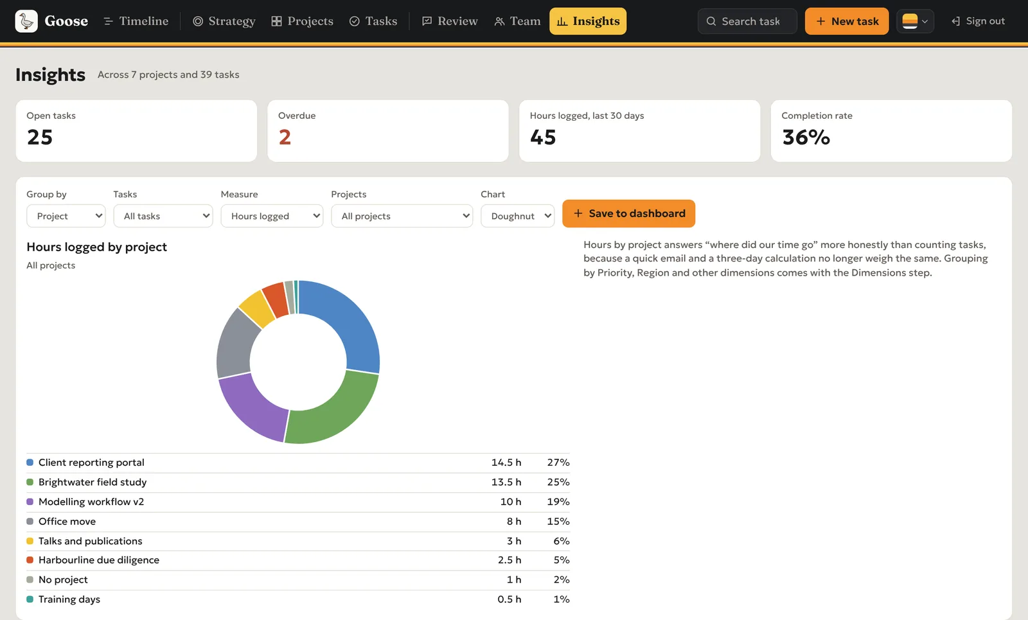Select the Office move legend row
The height and width of the screenshot is (620, 1028).
[x=298, y=522]
